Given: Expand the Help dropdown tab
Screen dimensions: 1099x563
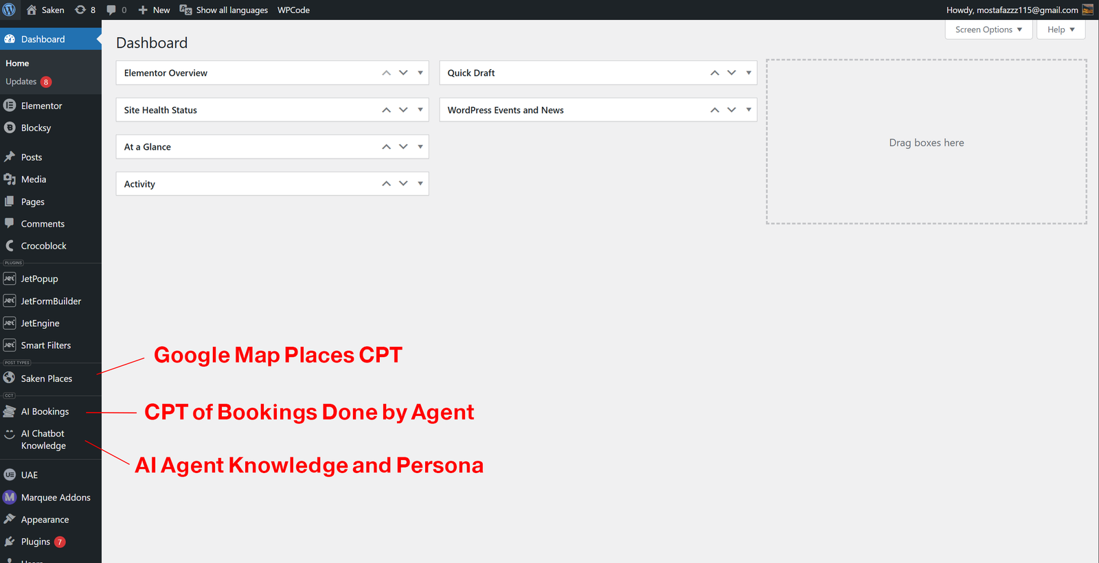Looking at the screenshot, I should (1061, 30).
